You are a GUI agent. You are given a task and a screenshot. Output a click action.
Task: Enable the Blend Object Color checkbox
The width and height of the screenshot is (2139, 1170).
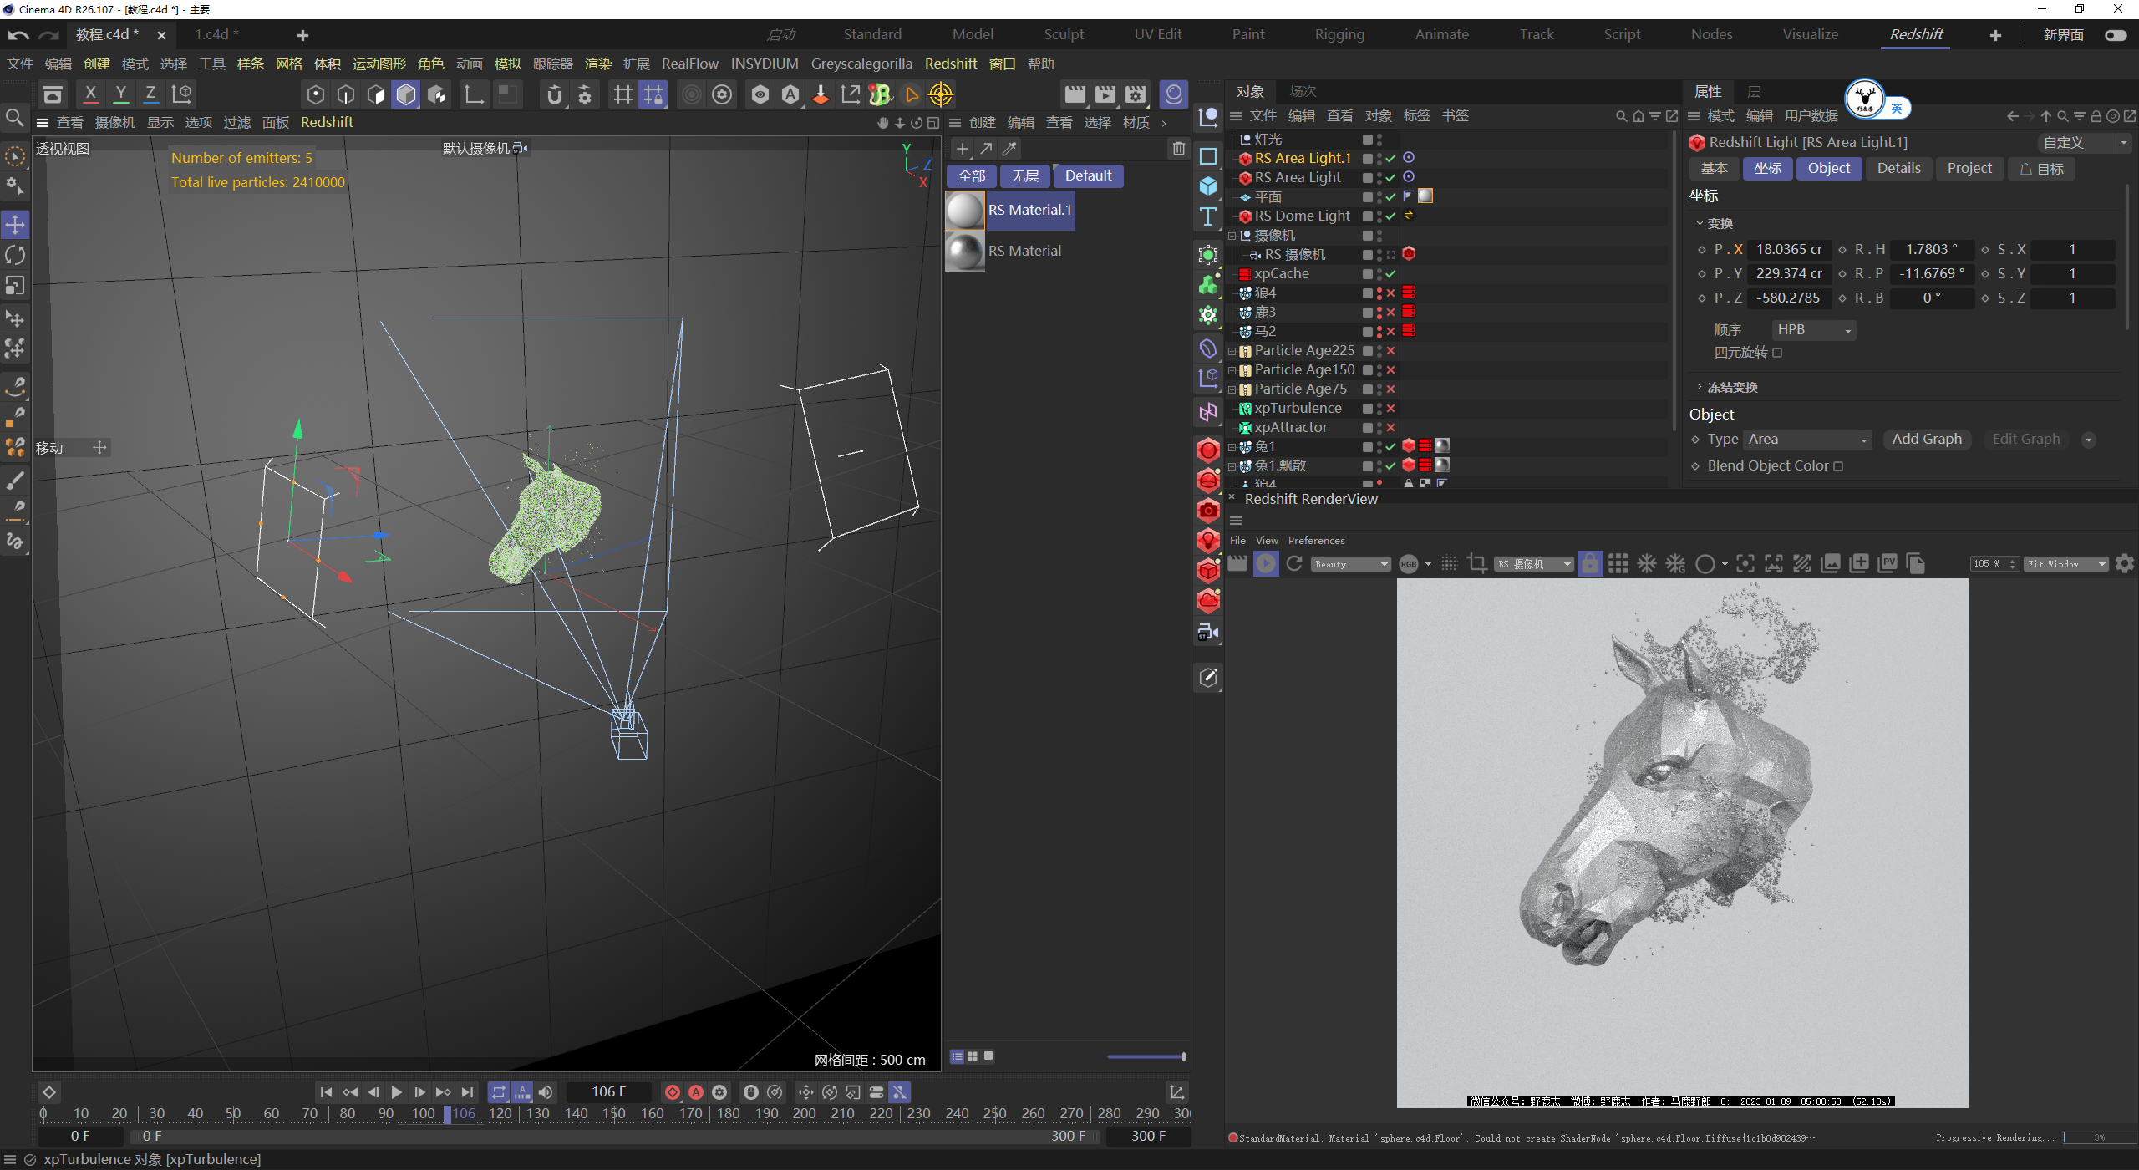point(1838,466)
